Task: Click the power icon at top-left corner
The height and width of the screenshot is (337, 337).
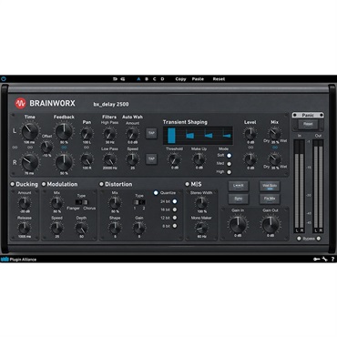Action: (4, 78)
